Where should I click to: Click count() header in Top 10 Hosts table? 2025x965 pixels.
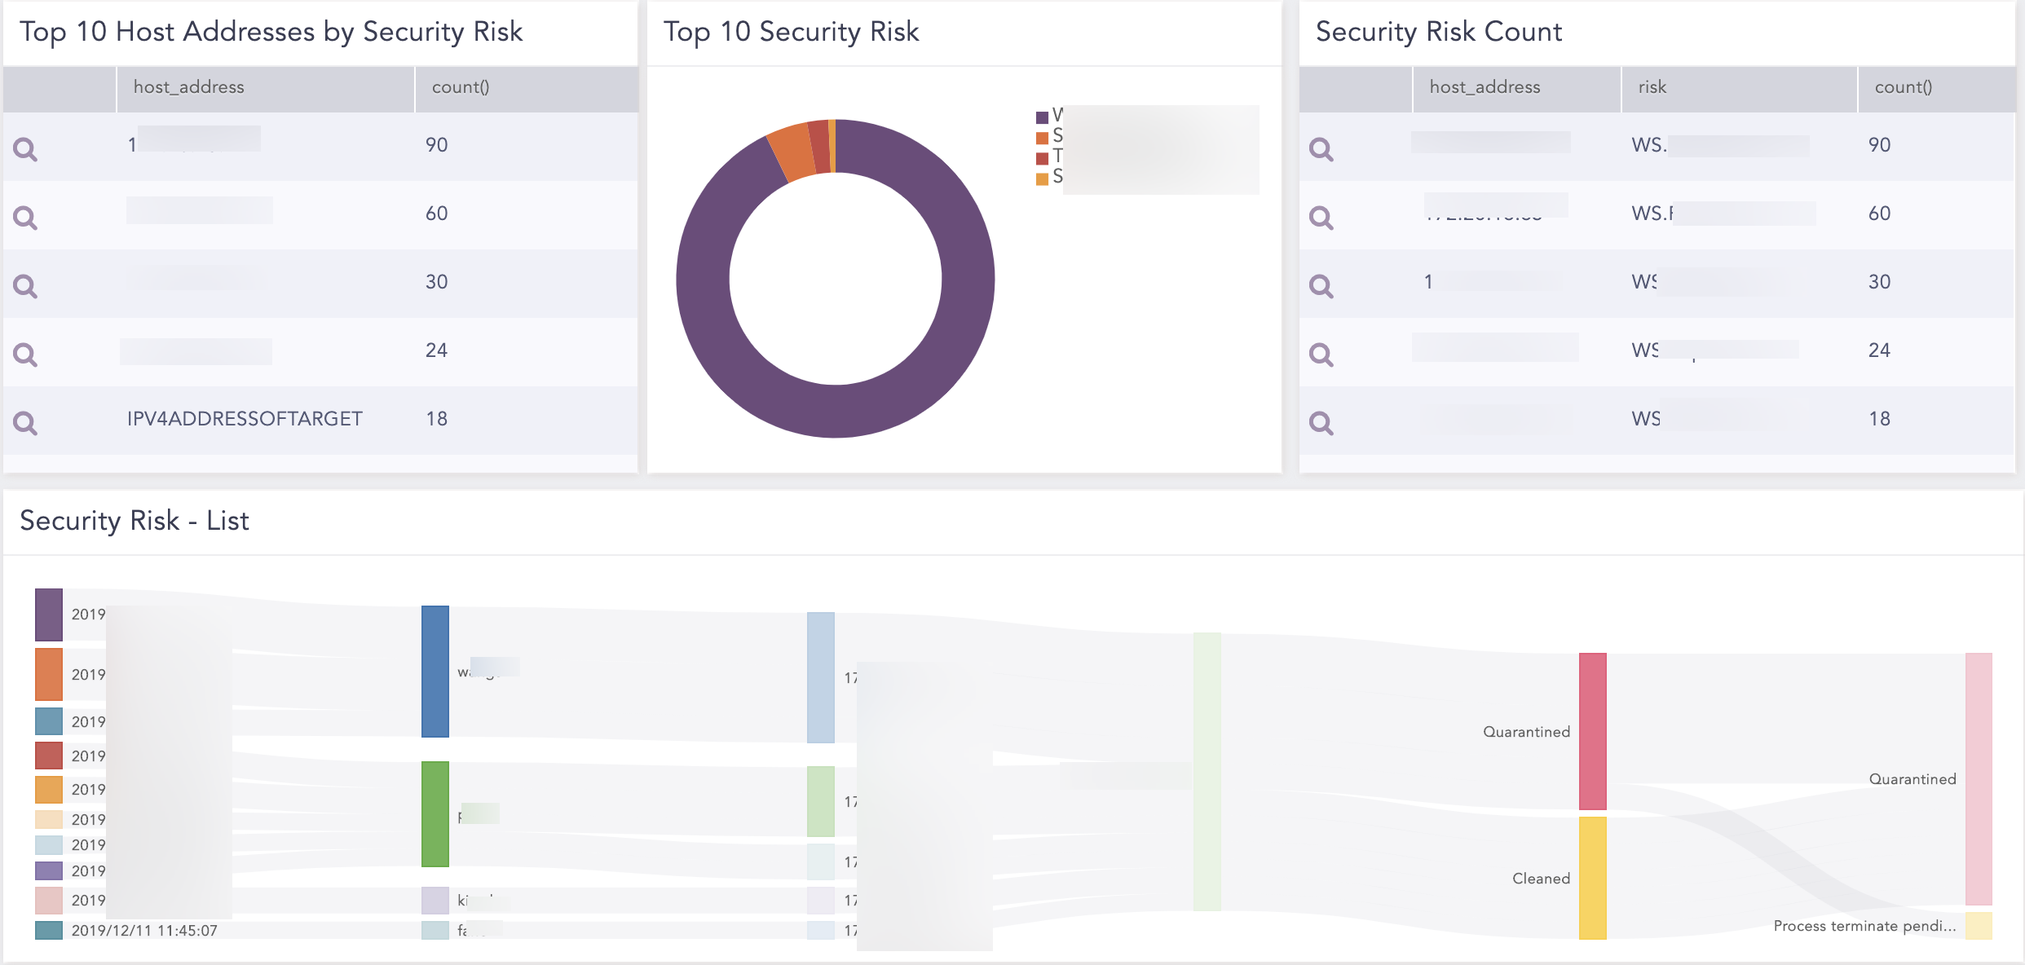[x=461, y=87]
